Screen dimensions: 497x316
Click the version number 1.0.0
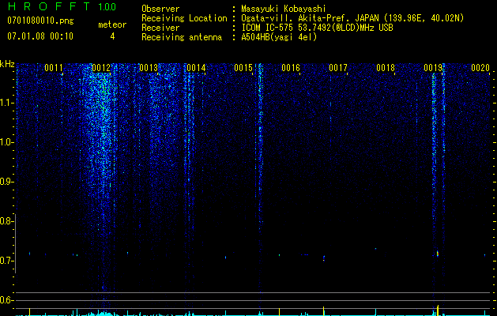point(107,7)
